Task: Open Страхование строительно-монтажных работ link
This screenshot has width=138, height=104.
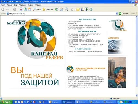Action: point(84,42)
